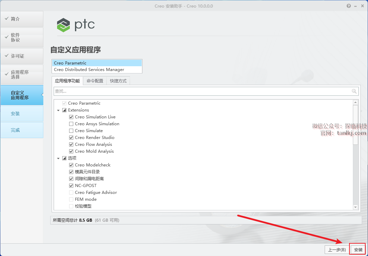The height and width of the screenshot is (256, 368).
Task: Minimize the Creo installer window
Action: pyautogui.click(x=356, y=6)
